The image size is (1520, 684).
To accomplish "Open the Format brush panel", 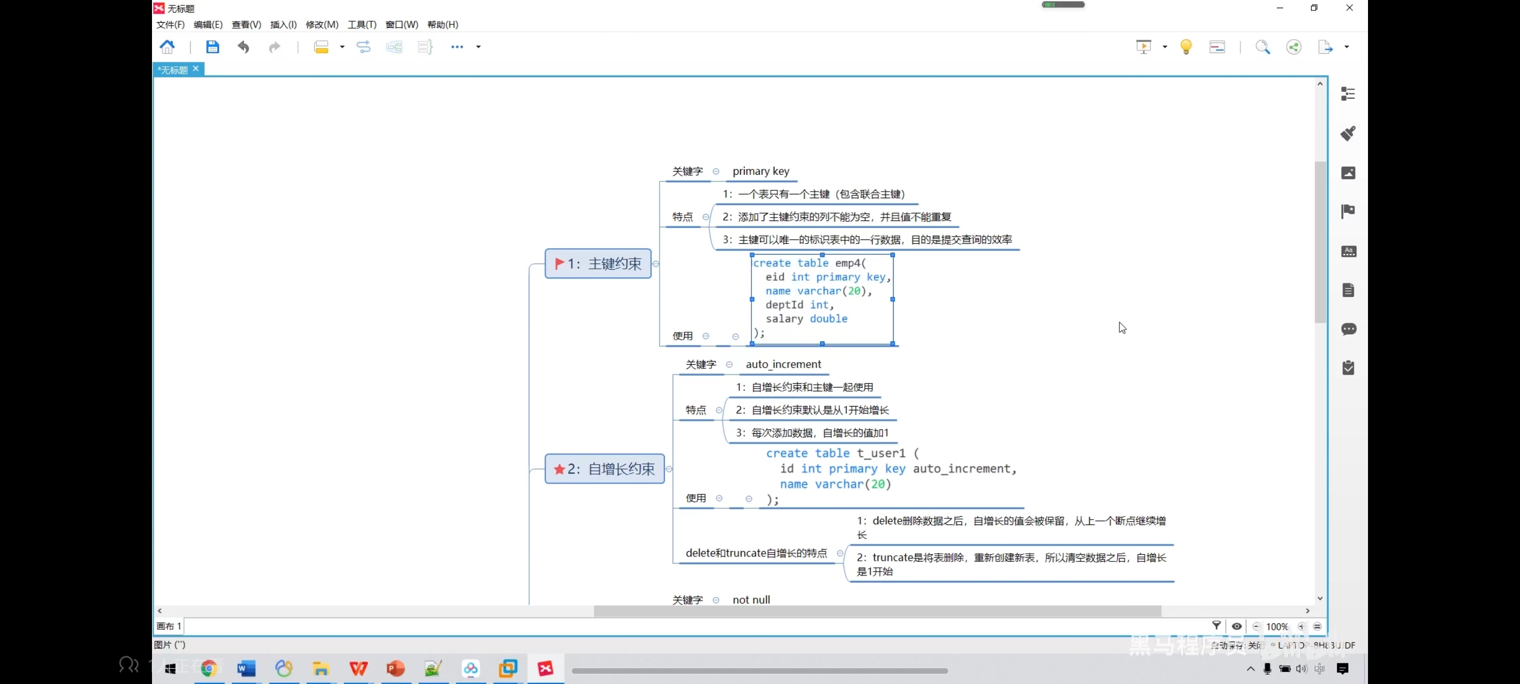I will pos(1348,134).
